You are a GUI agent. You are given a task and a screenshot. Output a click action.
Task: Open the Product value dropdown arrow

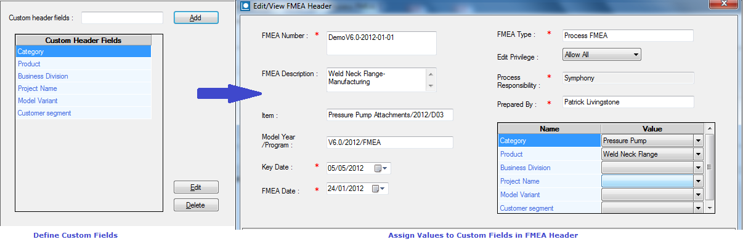[x=697, y=154]
